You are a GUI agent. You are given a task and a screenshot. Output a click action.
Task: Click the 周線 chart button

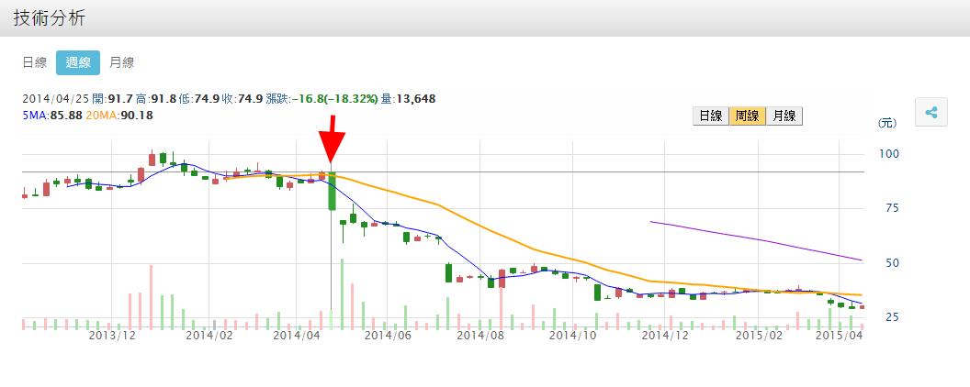pos(748,116)
